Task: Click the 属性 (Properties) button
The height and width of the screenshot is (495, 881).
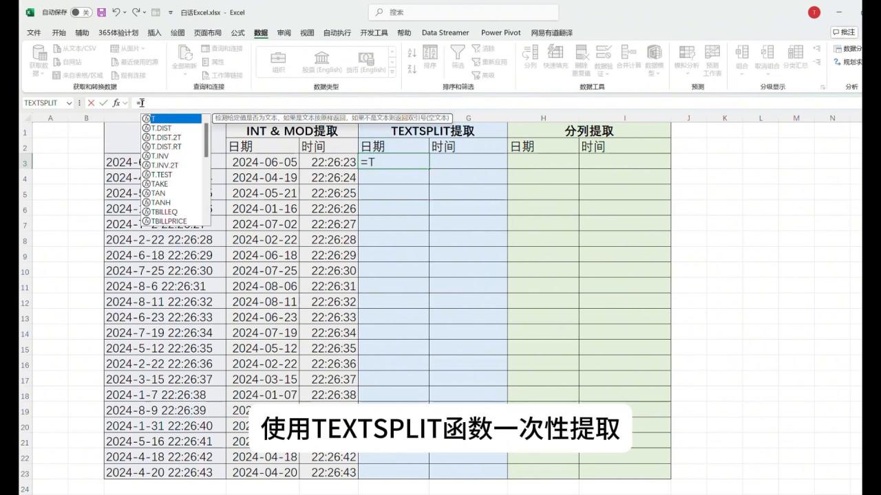Action: coord(213,62)
